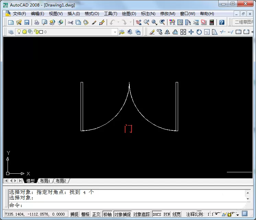Image resolution: width=256 pixels, height=220 pixels.
Task: Save the drawing with floppy disk icon
Action: tap(27, 22)
